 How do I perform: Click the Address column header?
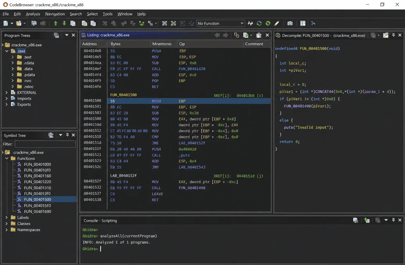coord(89,44)
